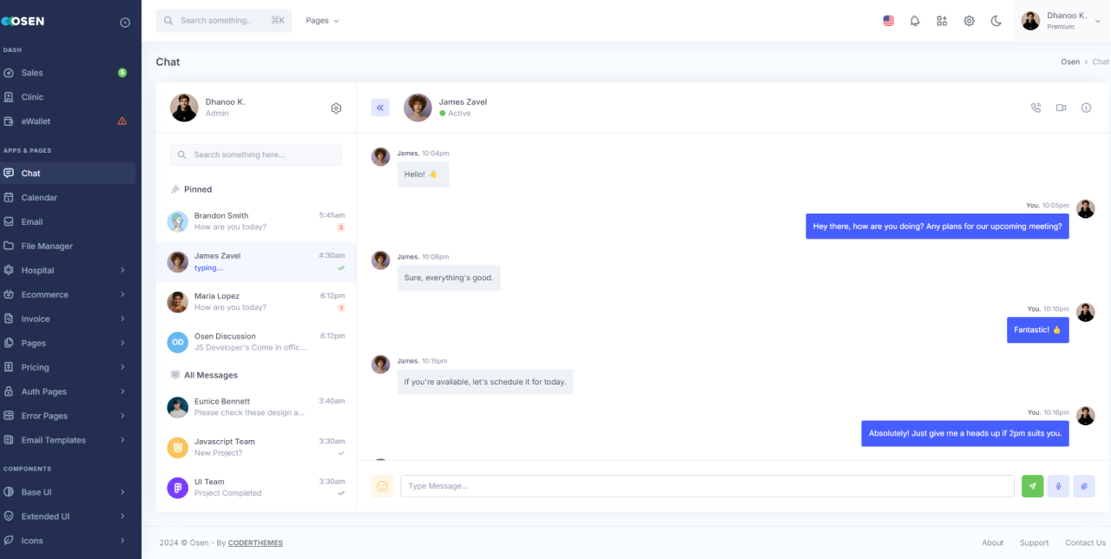This screenshot has height=559, width=1111.
Task: Open the Brandon Smith conversation
Action: 255,221
